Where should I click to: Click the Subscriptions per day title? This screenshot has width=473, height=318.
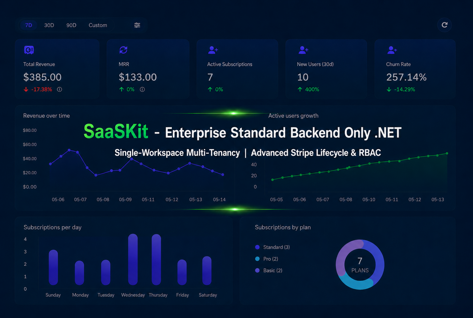53,227
